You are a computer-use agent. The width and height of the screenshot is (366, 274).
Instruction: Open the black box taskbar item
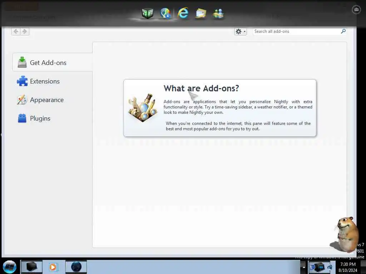click(31, 267)
